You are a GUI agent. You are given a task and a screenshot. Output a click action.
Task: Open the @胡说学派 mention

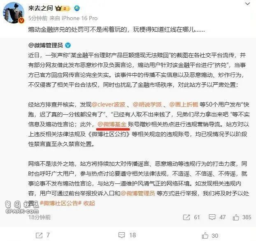(x=147, y=104)
